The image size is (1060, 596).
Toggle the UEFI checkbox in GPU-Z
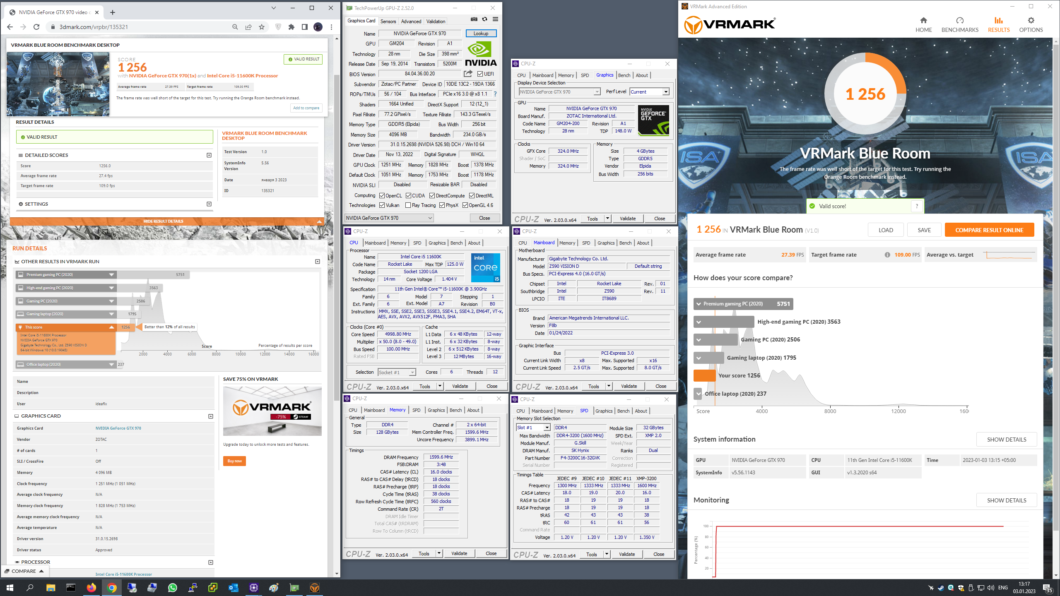480,74
